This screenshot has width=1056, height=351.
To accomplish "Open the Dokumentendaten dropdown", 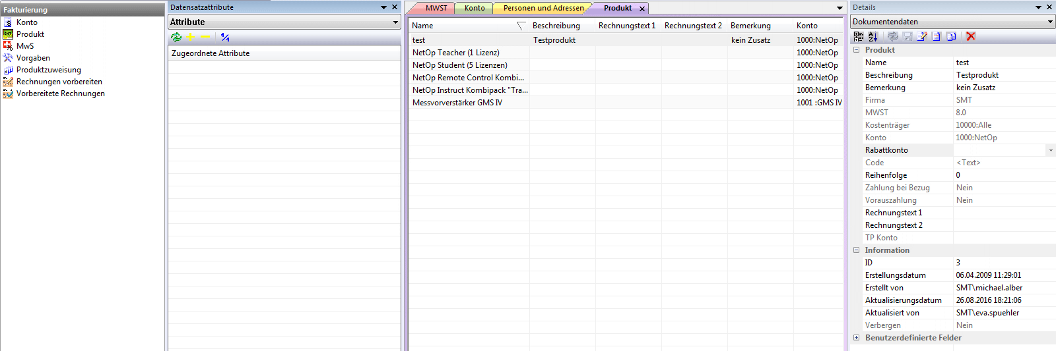I will (1050, 22).
